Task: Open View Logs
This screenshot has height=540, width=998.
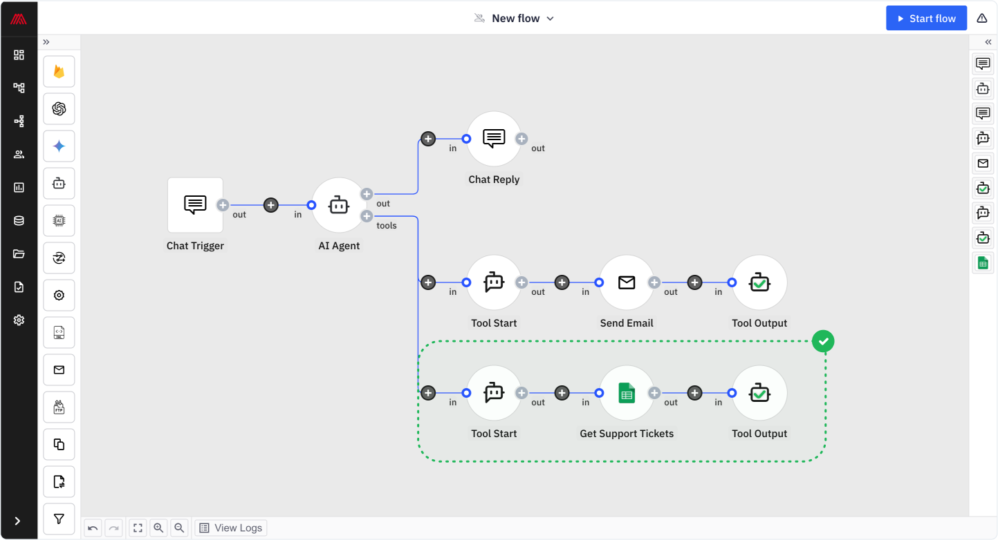Action: point(231,528)
